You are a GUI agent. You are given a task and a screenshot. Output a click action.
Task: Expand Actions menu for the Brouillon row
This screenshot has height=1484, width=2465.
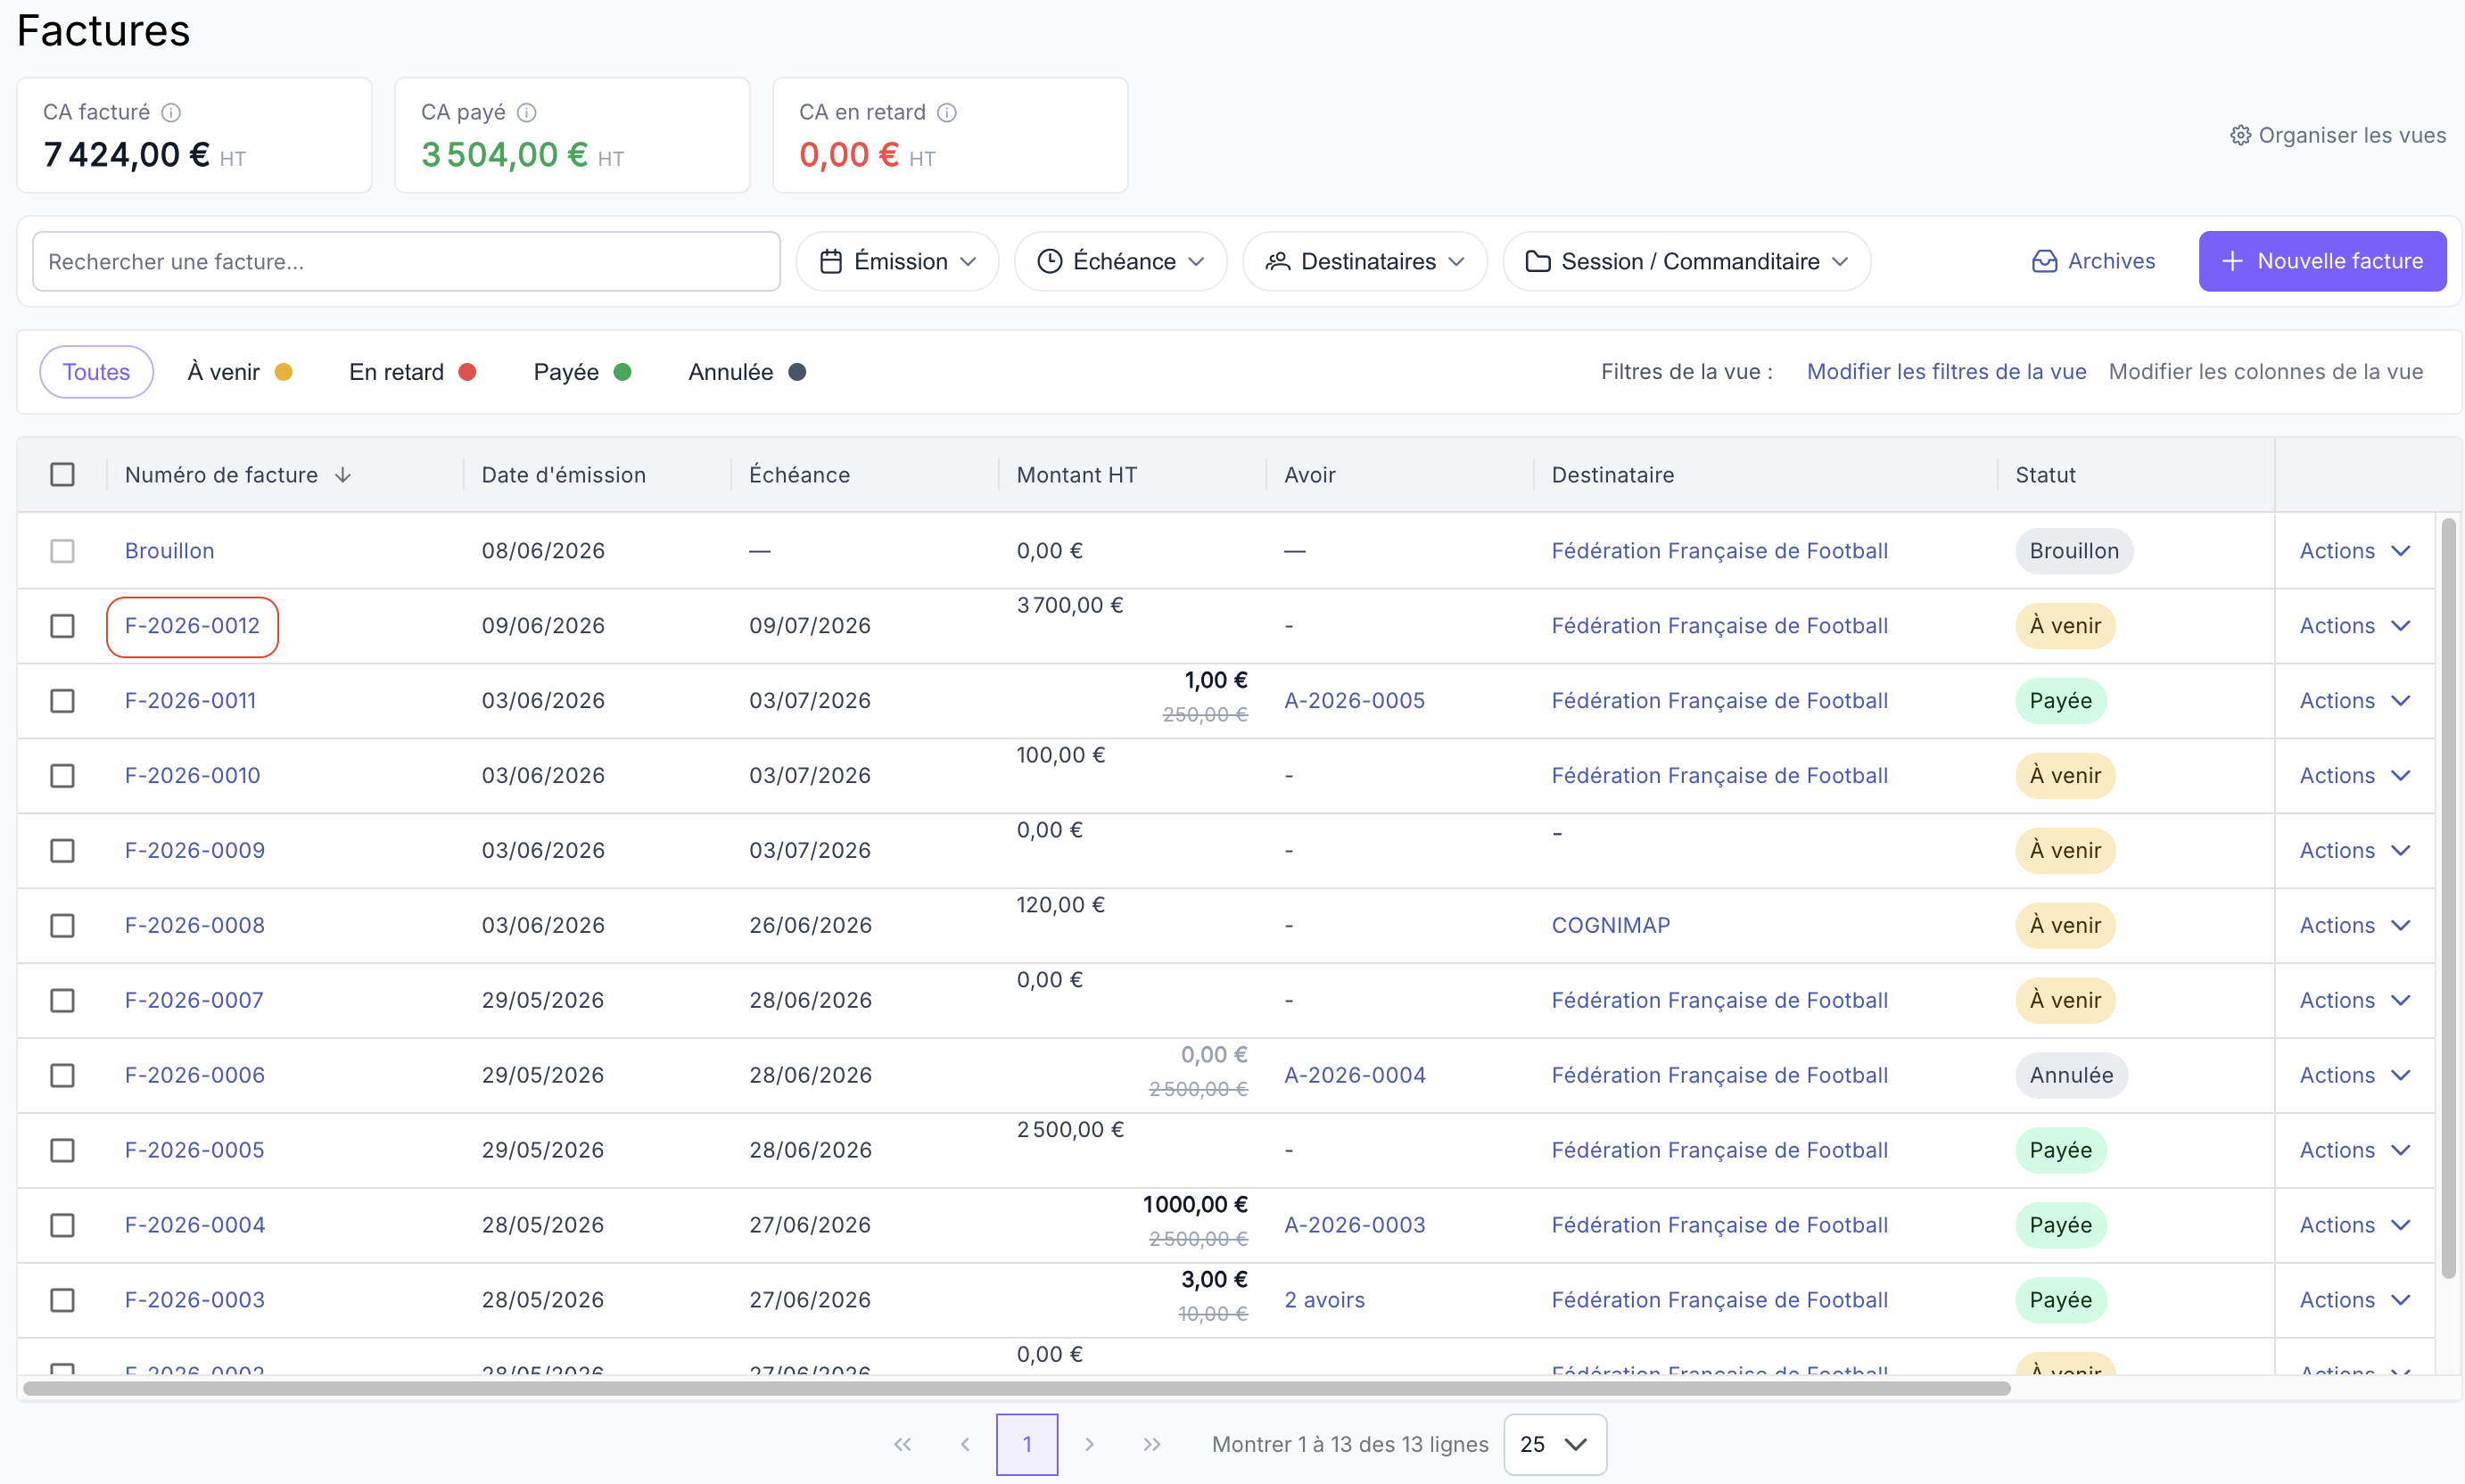[2355, 551]
